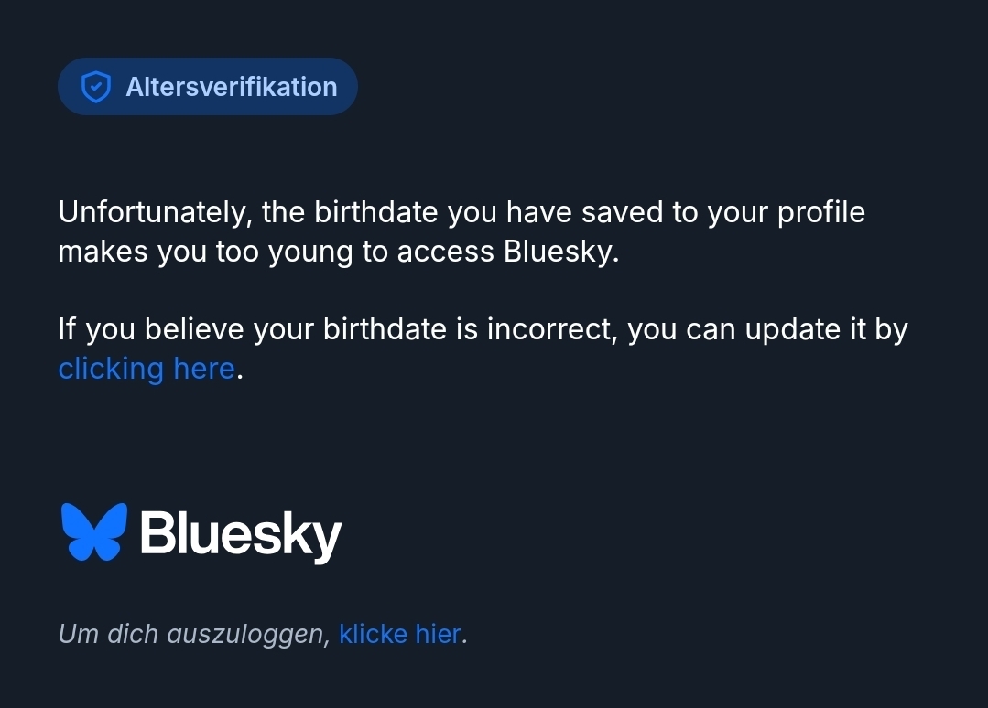Image resolution: width=988 pixels, height=708 pixels.
Task: Click the shield checkmark icon
Action: click(x=95, y=87)
